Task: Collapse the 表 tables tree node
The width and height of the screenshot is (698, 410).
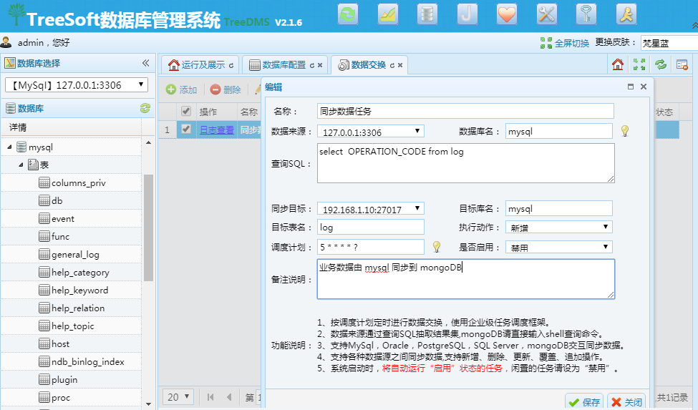Action: 21,165
